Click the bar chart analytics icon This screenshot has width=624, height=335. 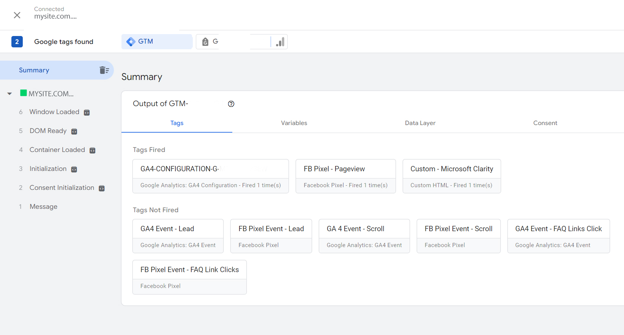(280, 42)
